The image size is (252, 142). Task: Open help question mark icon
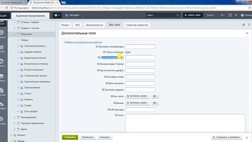[x=242, y=15]
